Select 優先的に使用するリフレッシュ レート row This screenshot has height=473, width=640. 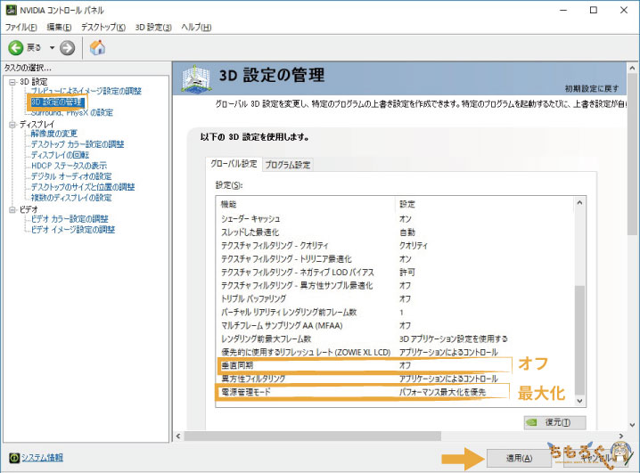395,353
